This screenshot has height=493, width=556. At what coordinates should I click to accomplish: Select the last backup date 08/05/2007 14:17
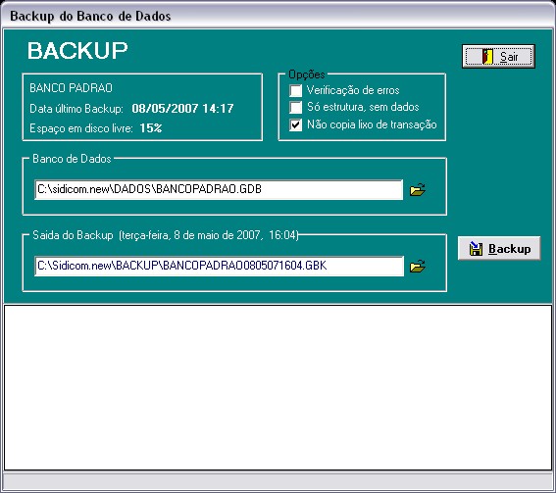[182, 109]
